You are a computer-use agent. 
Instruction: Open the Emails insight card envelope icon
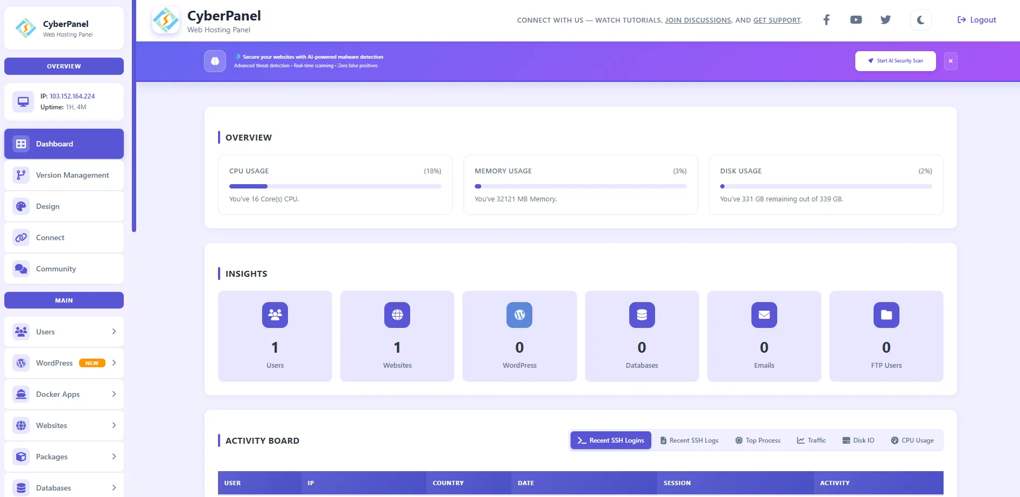(764, 315)
